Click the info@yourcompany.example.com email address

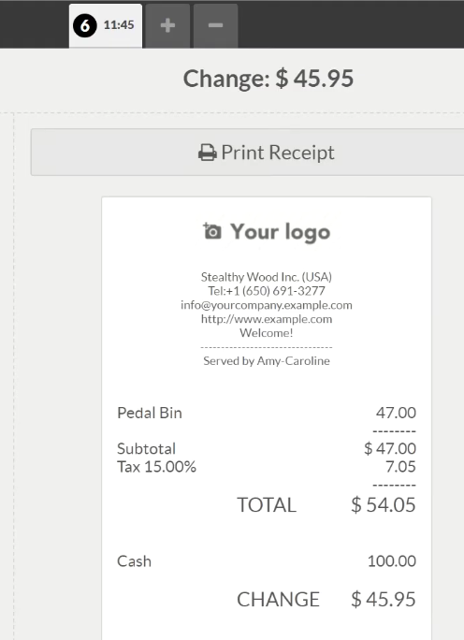[267, 305]
